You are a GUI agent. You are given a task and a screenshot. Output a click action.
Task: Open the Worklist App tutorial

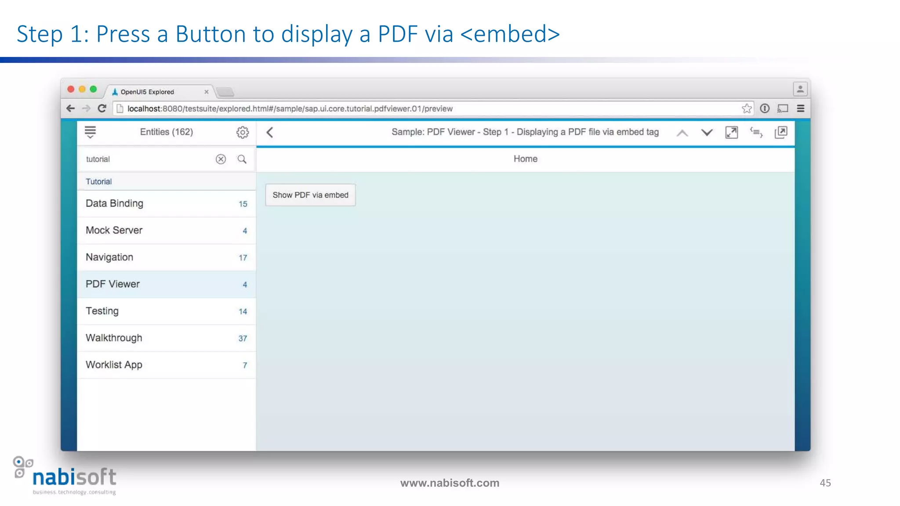[166, 365]
